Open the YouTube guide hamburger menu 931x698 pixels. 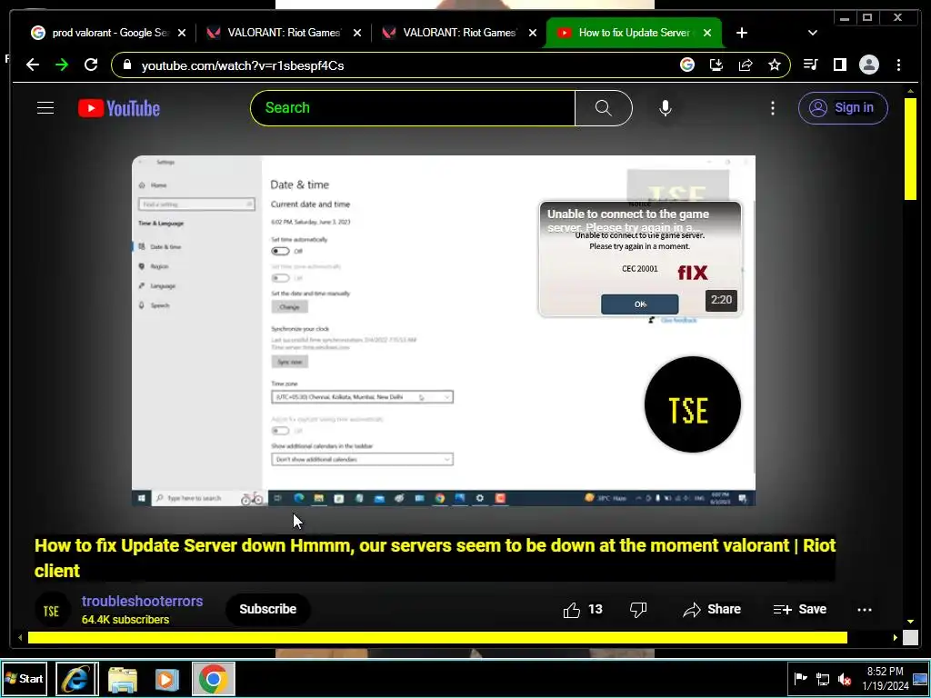point(45,108)
